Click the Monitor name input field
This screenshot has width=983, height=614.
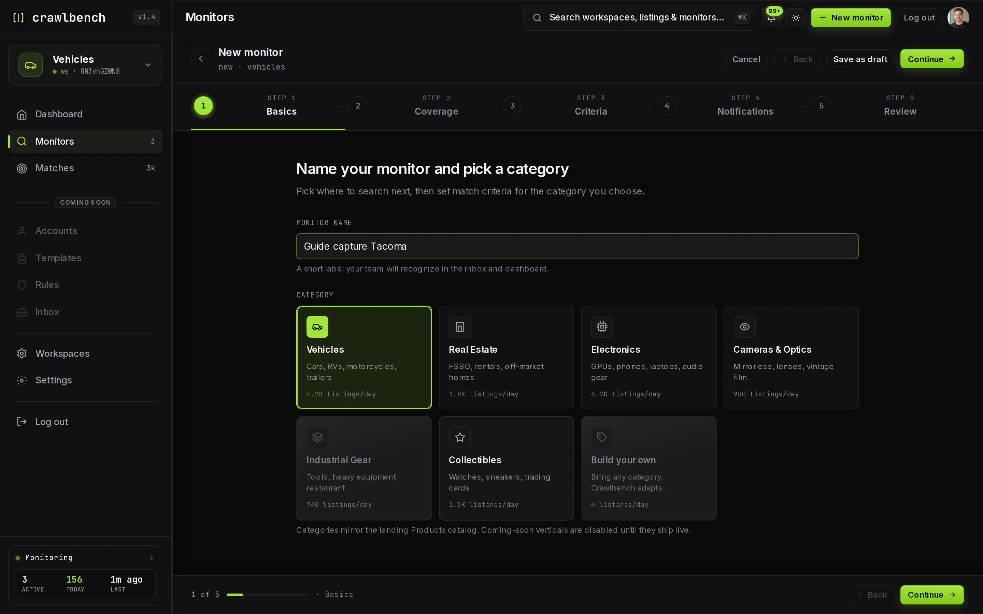tap(577, 247)
